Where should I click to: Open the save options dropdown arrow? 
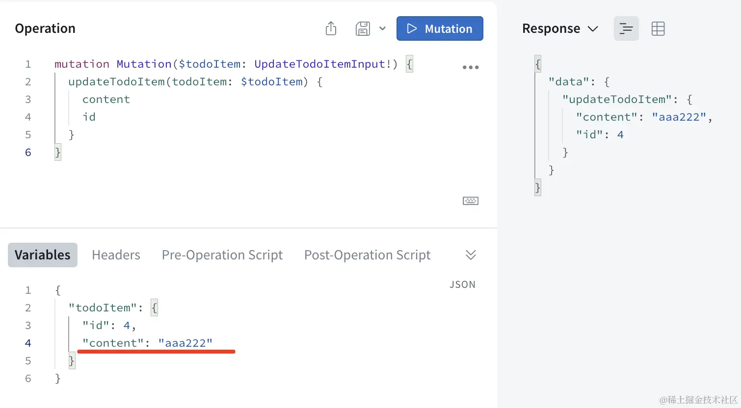(x=382, y=28)
